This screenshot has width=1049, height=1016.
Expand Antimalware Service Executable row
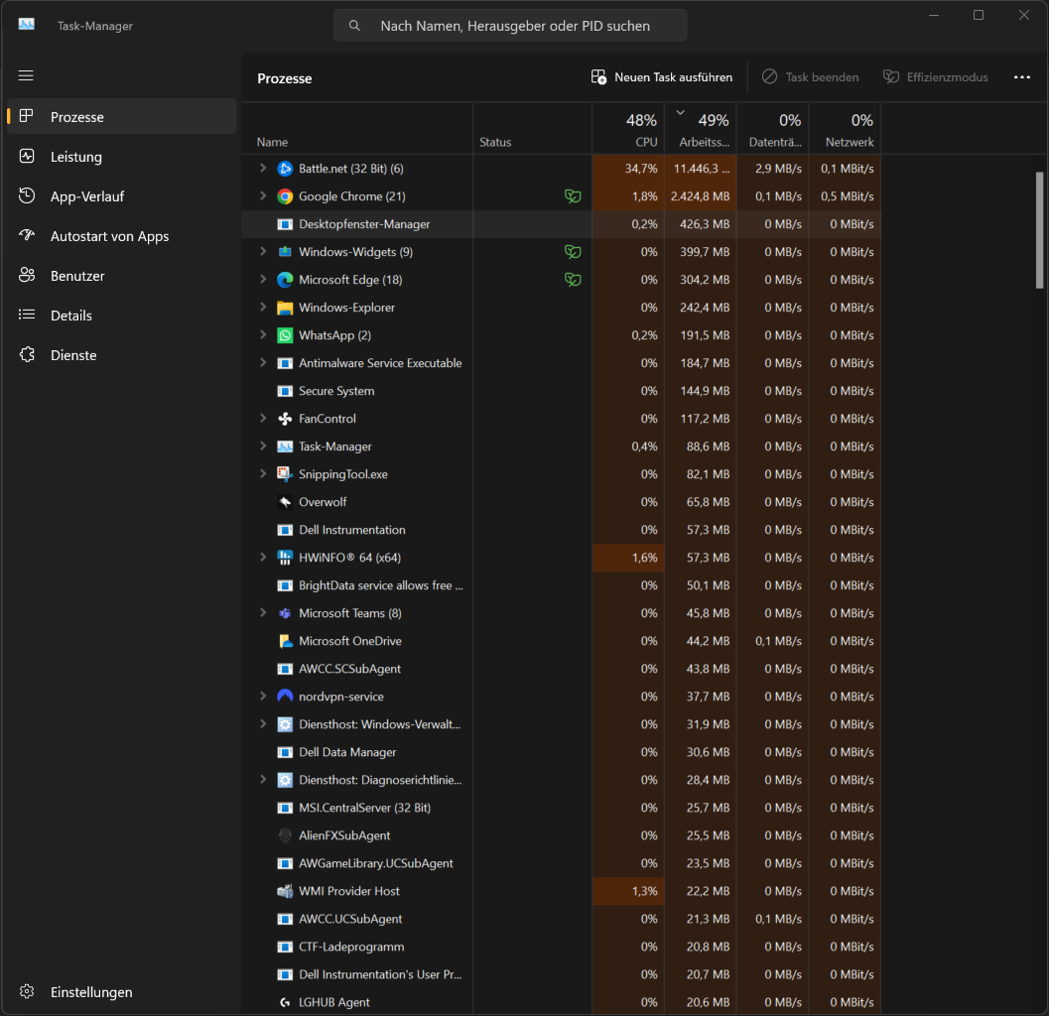pyautogui.click(x=263, y=363)
